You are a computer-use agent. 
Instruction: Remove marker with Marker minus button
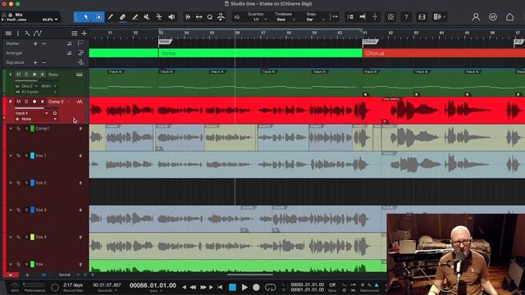point(43,43)
